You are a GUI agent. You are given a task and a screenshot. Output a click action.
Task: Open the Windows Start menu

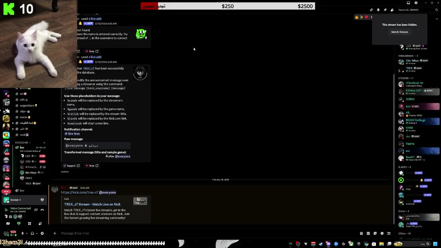pyautogui.click(x=435, y=244)
